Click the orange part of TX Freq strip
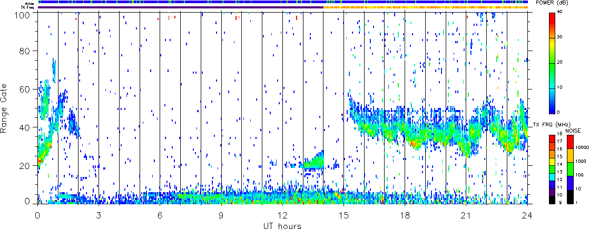Screen dimensions: 589x229 pos(426,7)
